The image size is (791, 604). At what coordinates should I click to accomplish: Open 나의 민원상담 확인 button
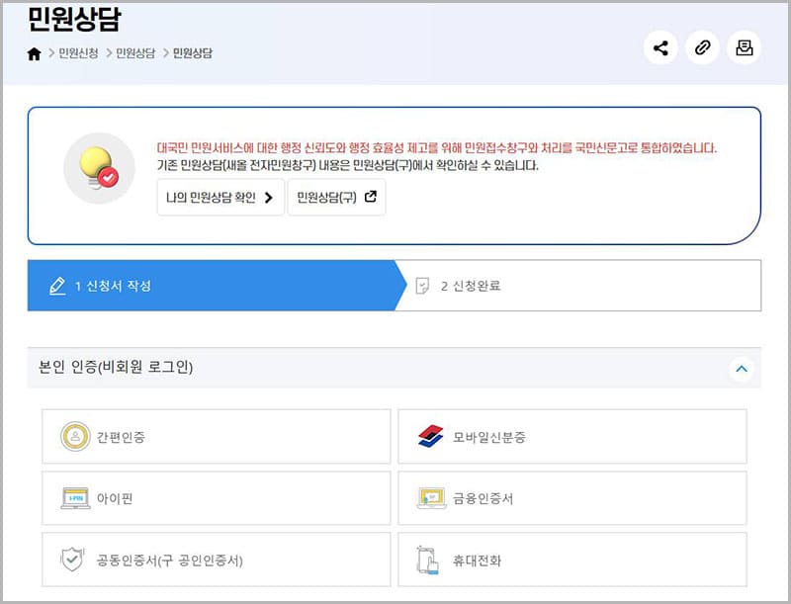[220, 197]
